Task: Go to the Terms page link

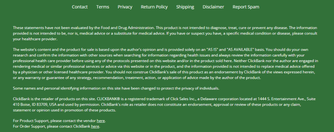Action: coord(103,7)
